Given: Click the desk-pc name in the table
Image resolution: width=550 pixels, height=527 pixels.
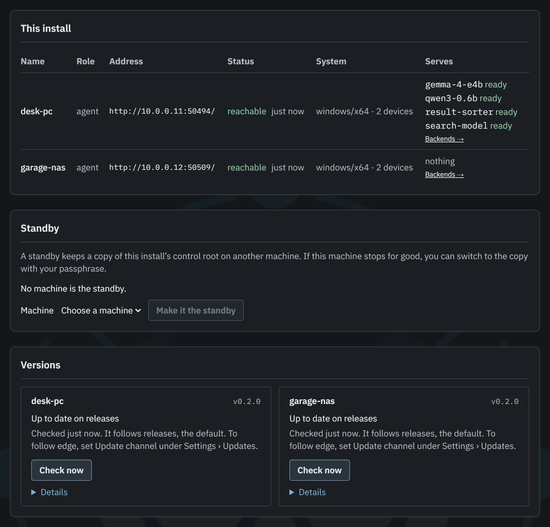Looking at the screenshot, I should pyautogui.click(x=37, y=111).
